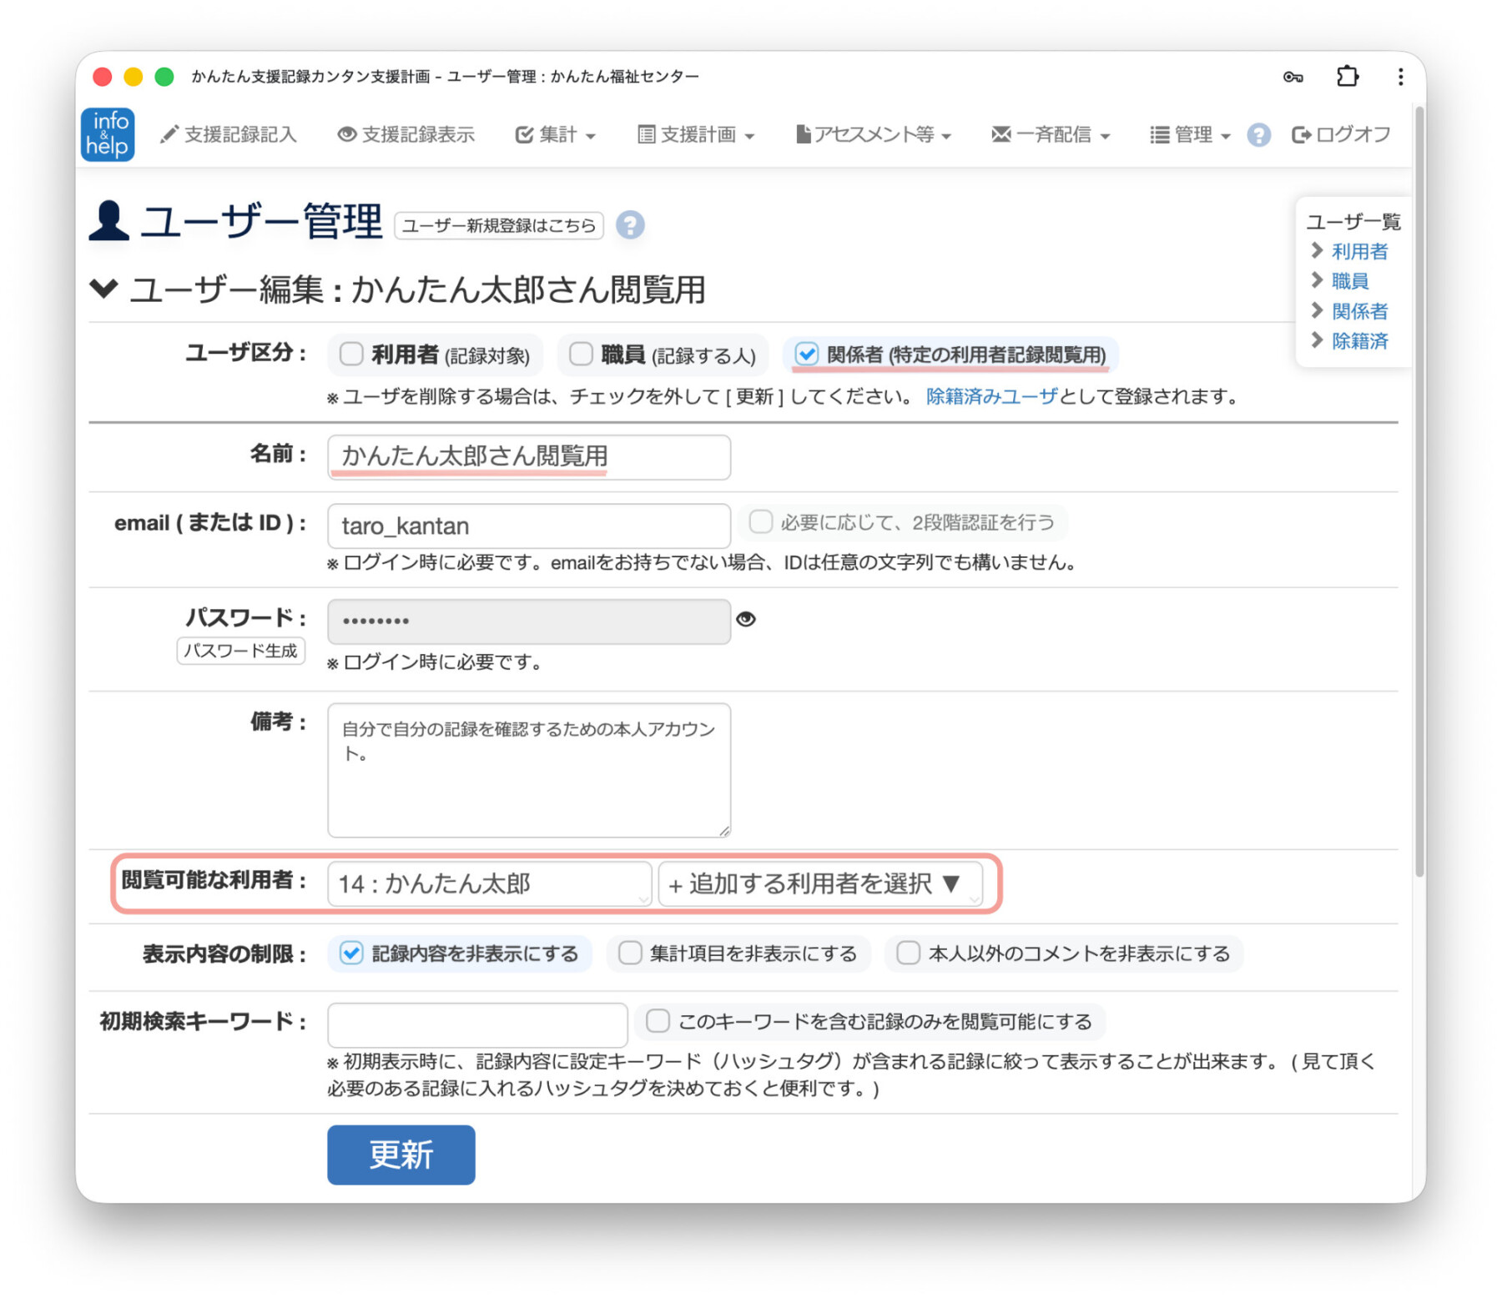Click the 備考 text area
This screenshot has height=1303, width=1502.
pyautogui.click(x=529, y=770)
